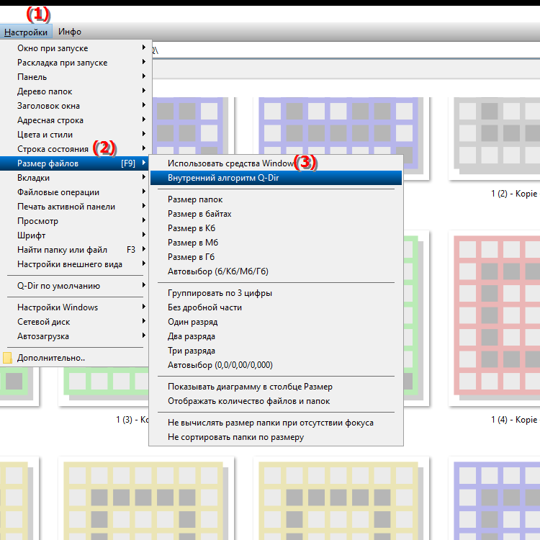Click the folder icon beside Дополнительно
Viewport: 540px width, 540px height.
(x=7, y=358)
